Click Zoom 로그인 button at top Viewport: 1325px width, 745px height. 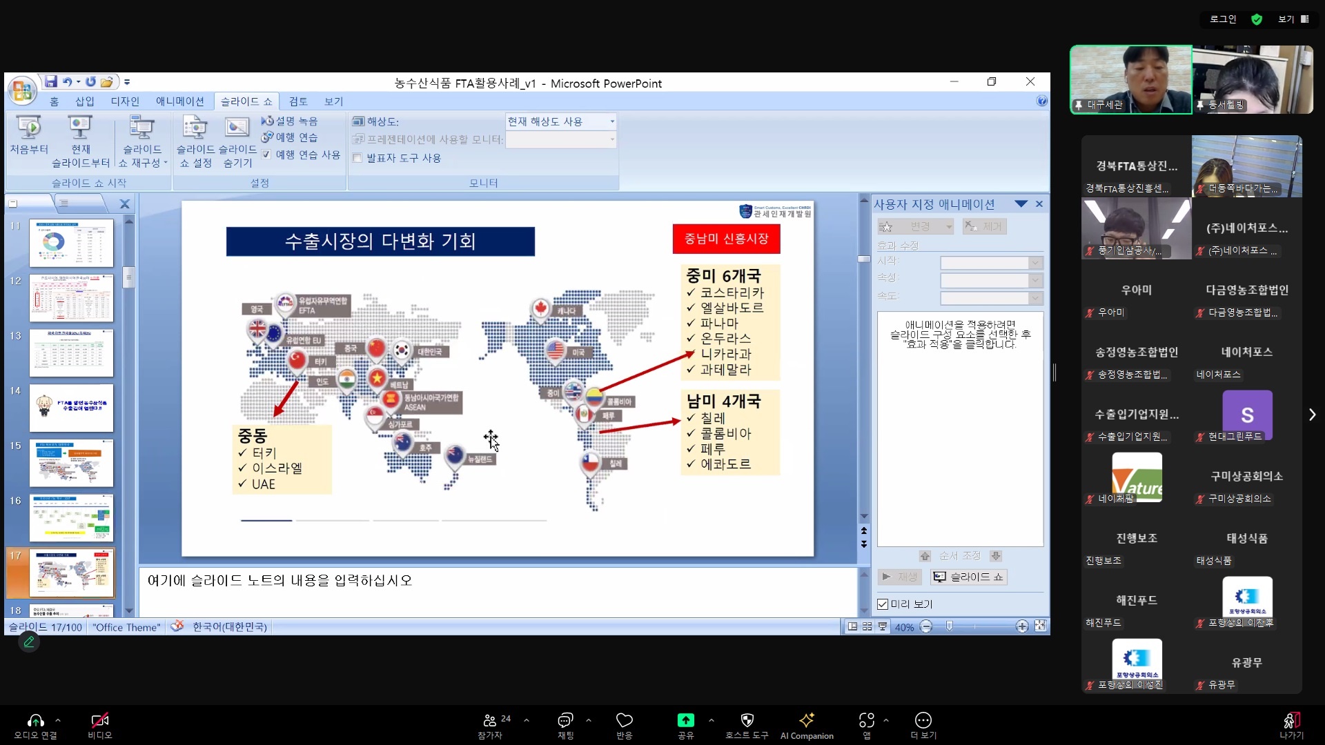click(x=1223, y=19)
